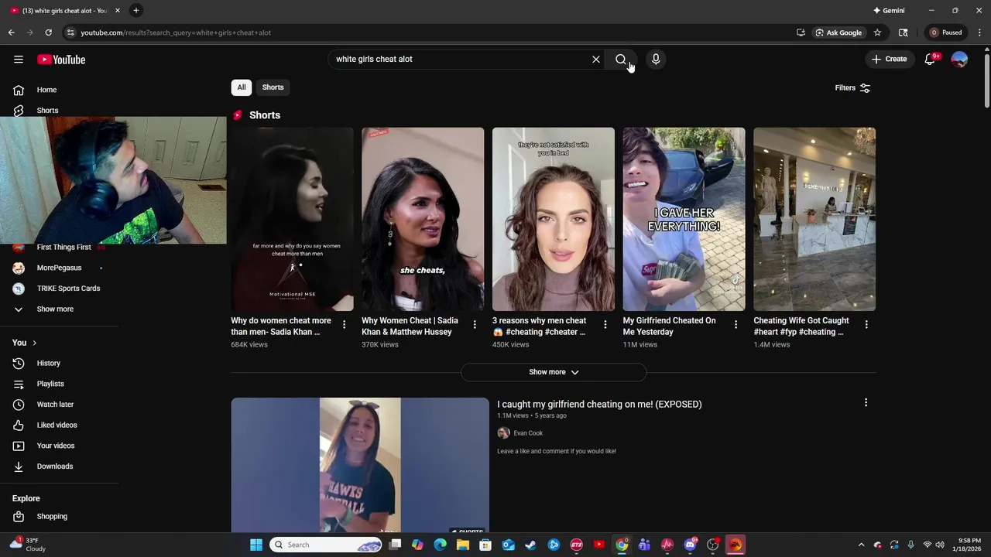Open a new Chrome tab
The width and height of the screenshot is (991, 557).
136,11
